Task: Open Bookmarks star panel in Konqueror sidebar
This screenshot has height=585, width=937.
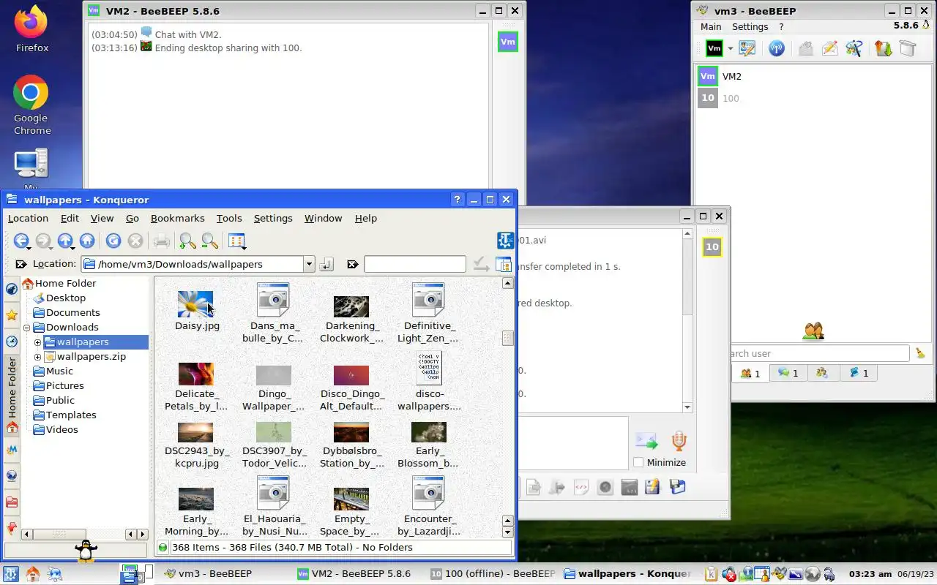Action: coord(12,315)
